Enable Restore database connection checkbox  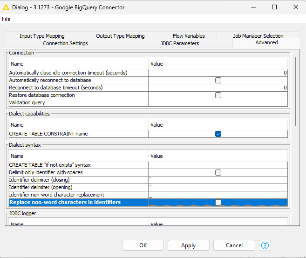click(218, 95)
